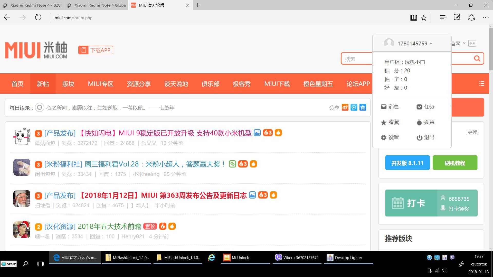Viewport: 493px width, 277px height.
Task: Refresh the daily quote with the circular icon
Action: click(x=40, y=107)
